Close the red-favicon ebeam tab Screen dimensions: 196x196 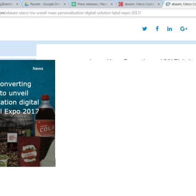(159, 4)
